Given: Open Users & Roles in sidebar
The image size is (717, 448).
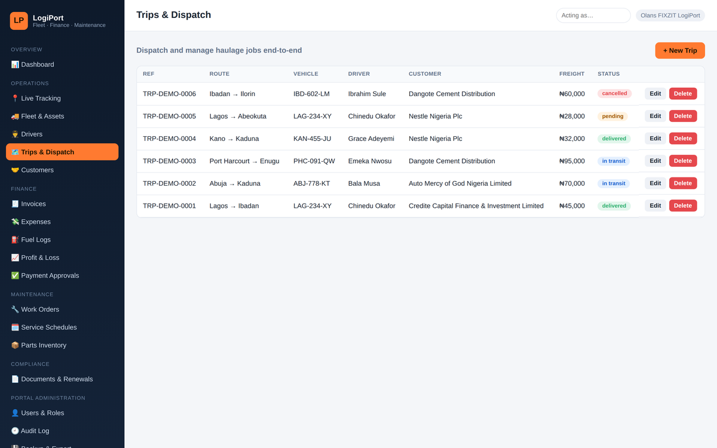Looking at the screenshot, I should [x=62, y=413].
